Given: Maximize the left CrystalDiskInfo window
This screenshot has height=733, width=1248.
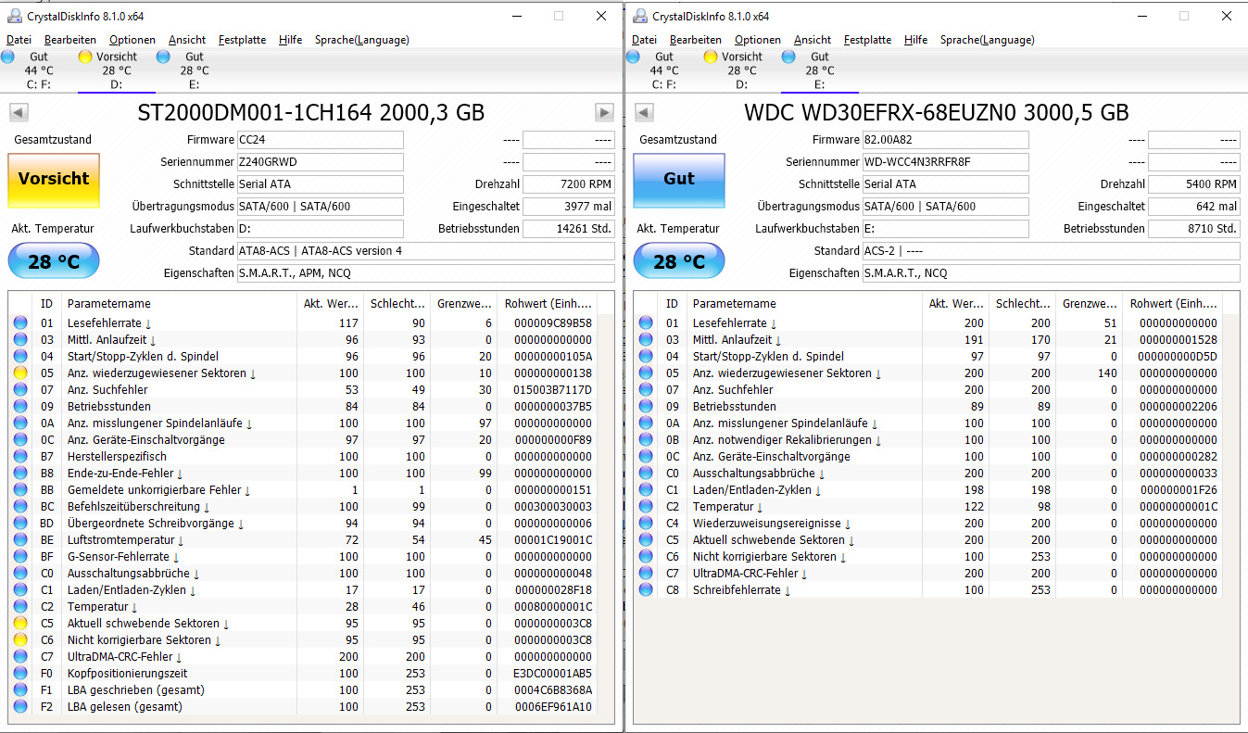Looking at the screenshot, I should coord(558,16).
